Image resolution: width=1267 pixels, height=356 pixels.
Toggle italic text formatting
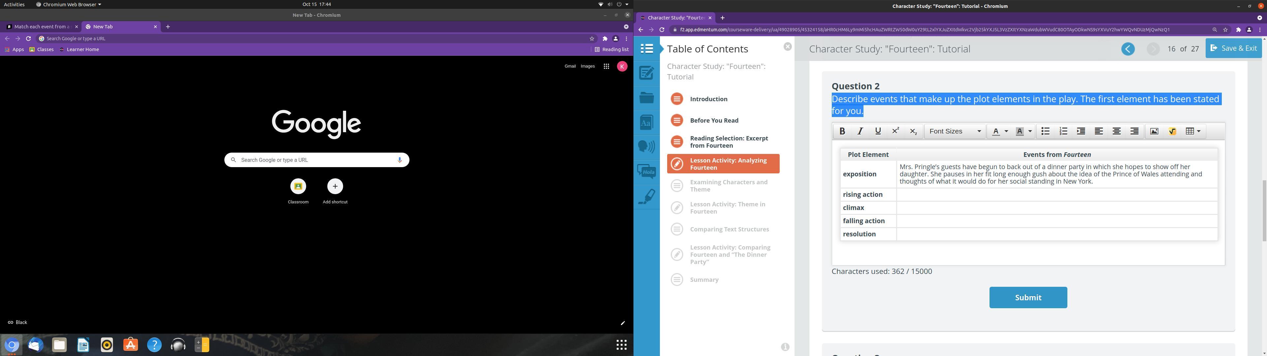coord(860,131)
